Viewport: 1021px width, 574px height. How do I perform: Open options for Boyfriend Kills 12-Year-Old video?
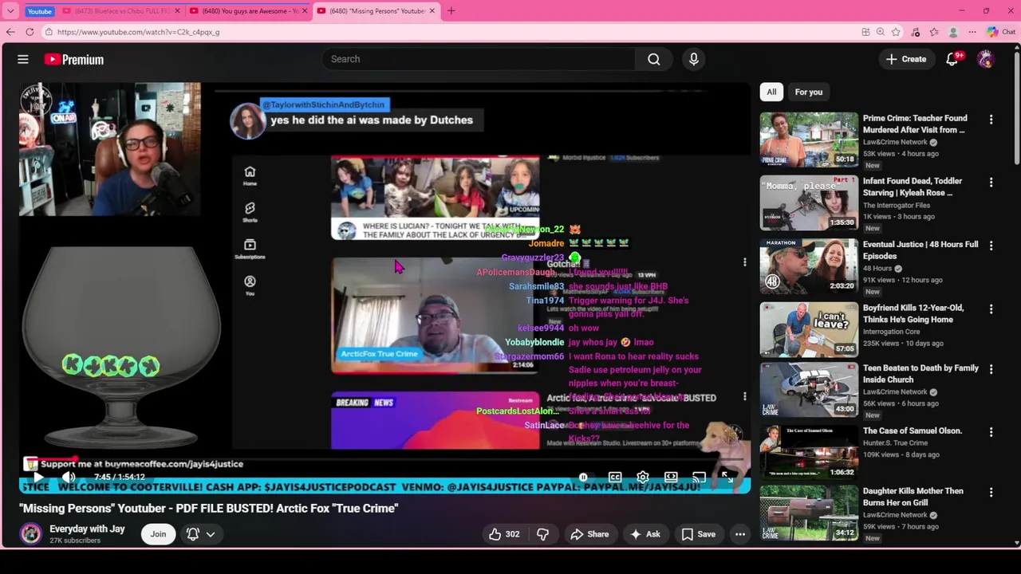click(991, 309)
